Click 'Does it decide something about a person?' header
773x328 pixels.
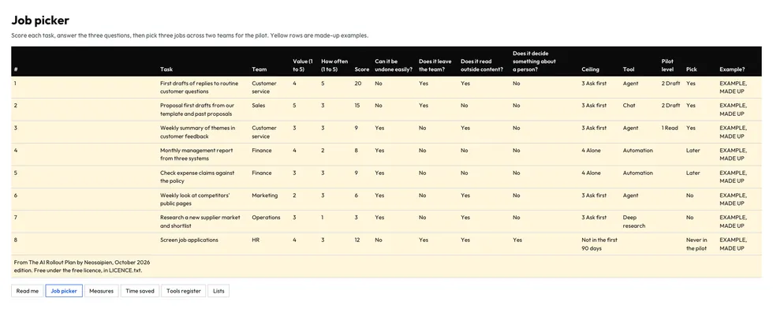[x=535, y=61]
